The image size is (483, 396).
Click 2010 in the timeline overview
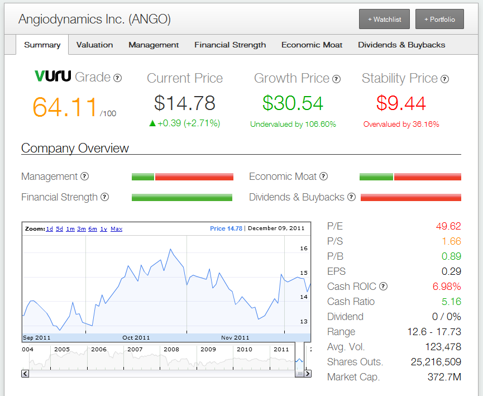pos(245,349)
